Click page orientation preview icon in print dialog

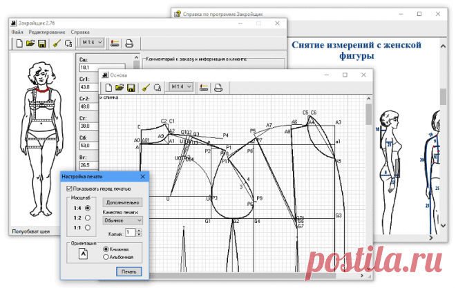(83, 253)
